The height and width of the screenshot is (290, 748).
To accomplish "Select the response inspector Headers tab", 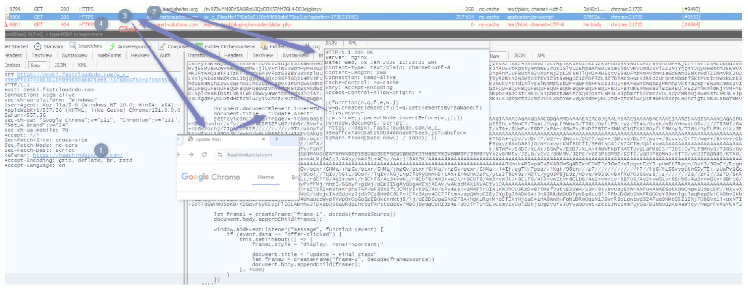I will tap(233, 56).
